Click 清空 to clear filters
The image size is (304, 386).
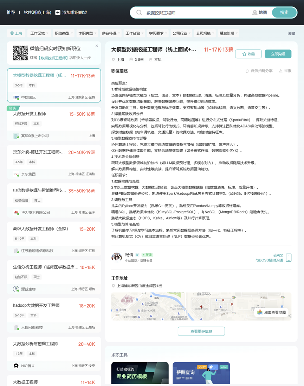pos(291,33)
